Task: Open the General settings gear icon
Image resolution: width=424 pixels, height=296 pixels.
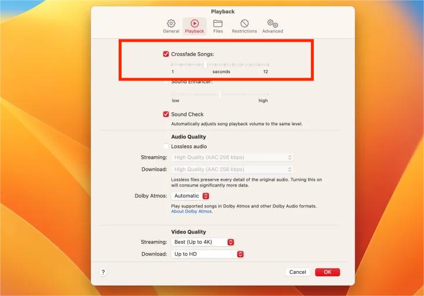Action: point(171,24)
